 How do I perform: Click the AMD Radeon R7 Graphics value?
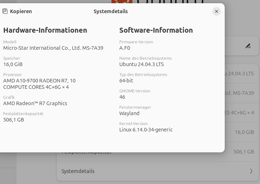[35, 103]
